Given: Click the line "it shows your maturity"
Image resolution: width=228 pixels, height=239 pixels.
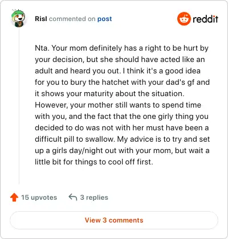Looking at the screenshot, I should pyautogui.click(x=109, y=93).
